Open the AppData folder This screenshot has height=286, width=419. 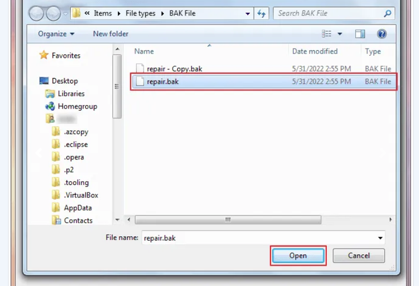(x=78, y=208)
